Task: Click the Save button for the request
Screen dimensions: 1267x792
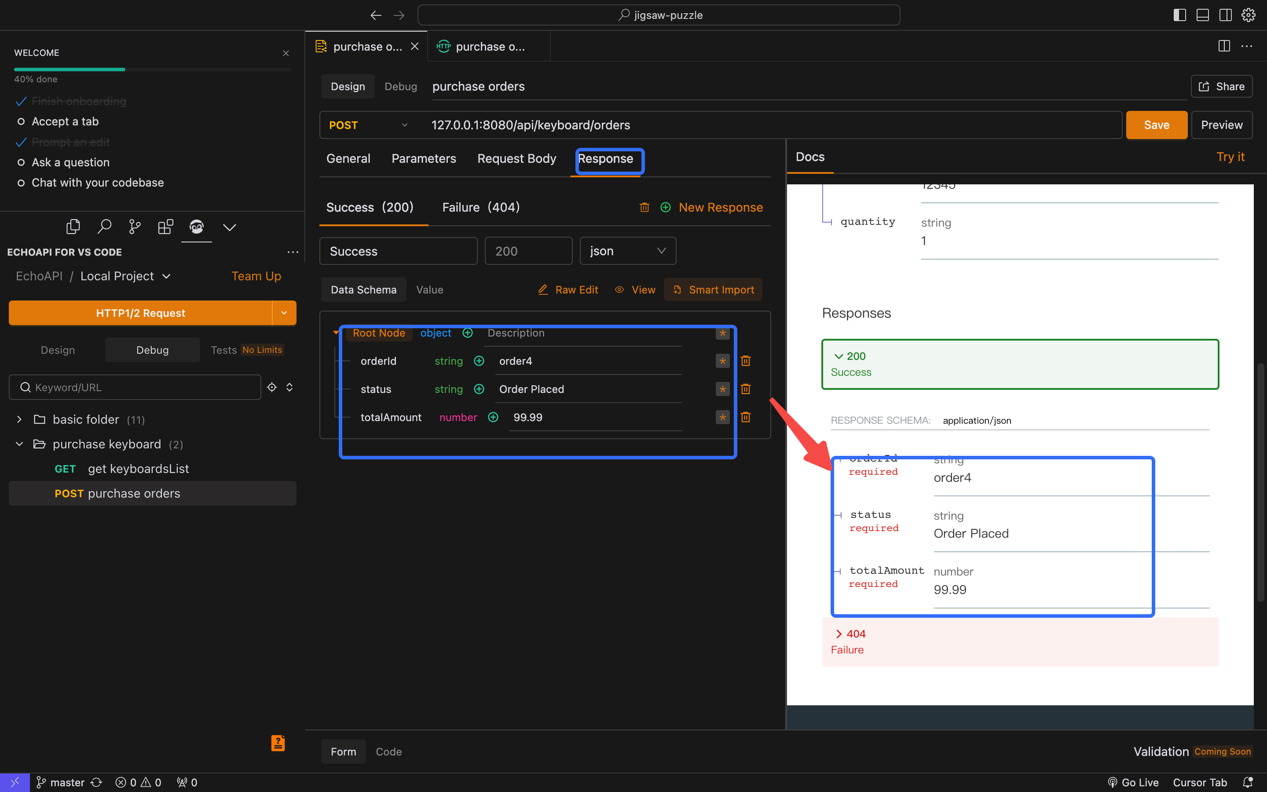Action: tap(1156, 125)
